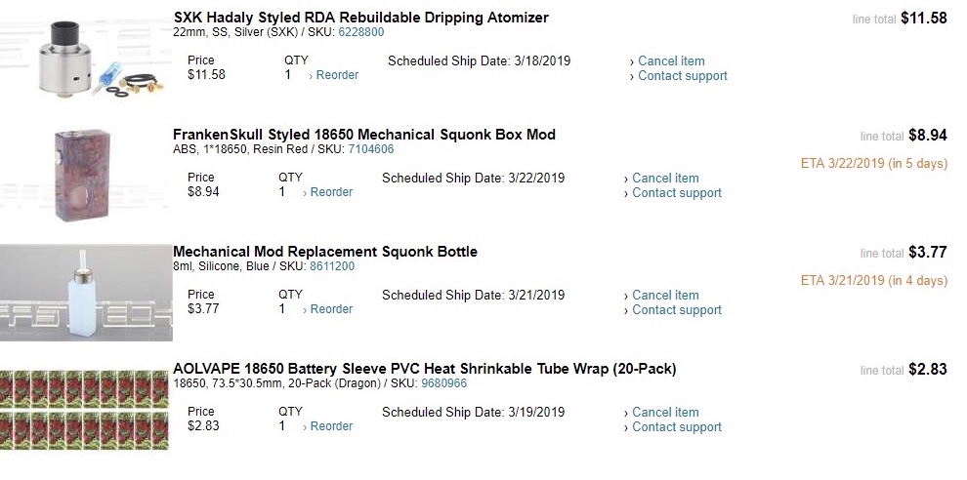Cancel the FrankenSkull Squonk Box Mod item
This screenshot has width=967, height=480.
point(665,179)
